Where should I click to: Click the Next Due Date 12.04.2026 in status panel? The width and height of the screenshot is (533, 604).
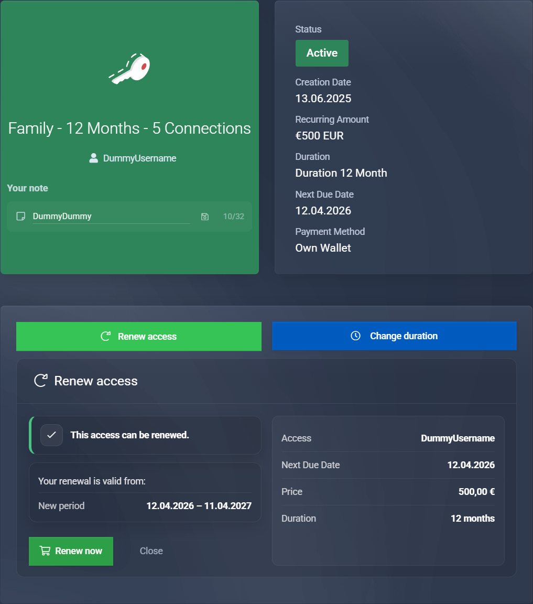pyautogui.click(x=323, y=211)
